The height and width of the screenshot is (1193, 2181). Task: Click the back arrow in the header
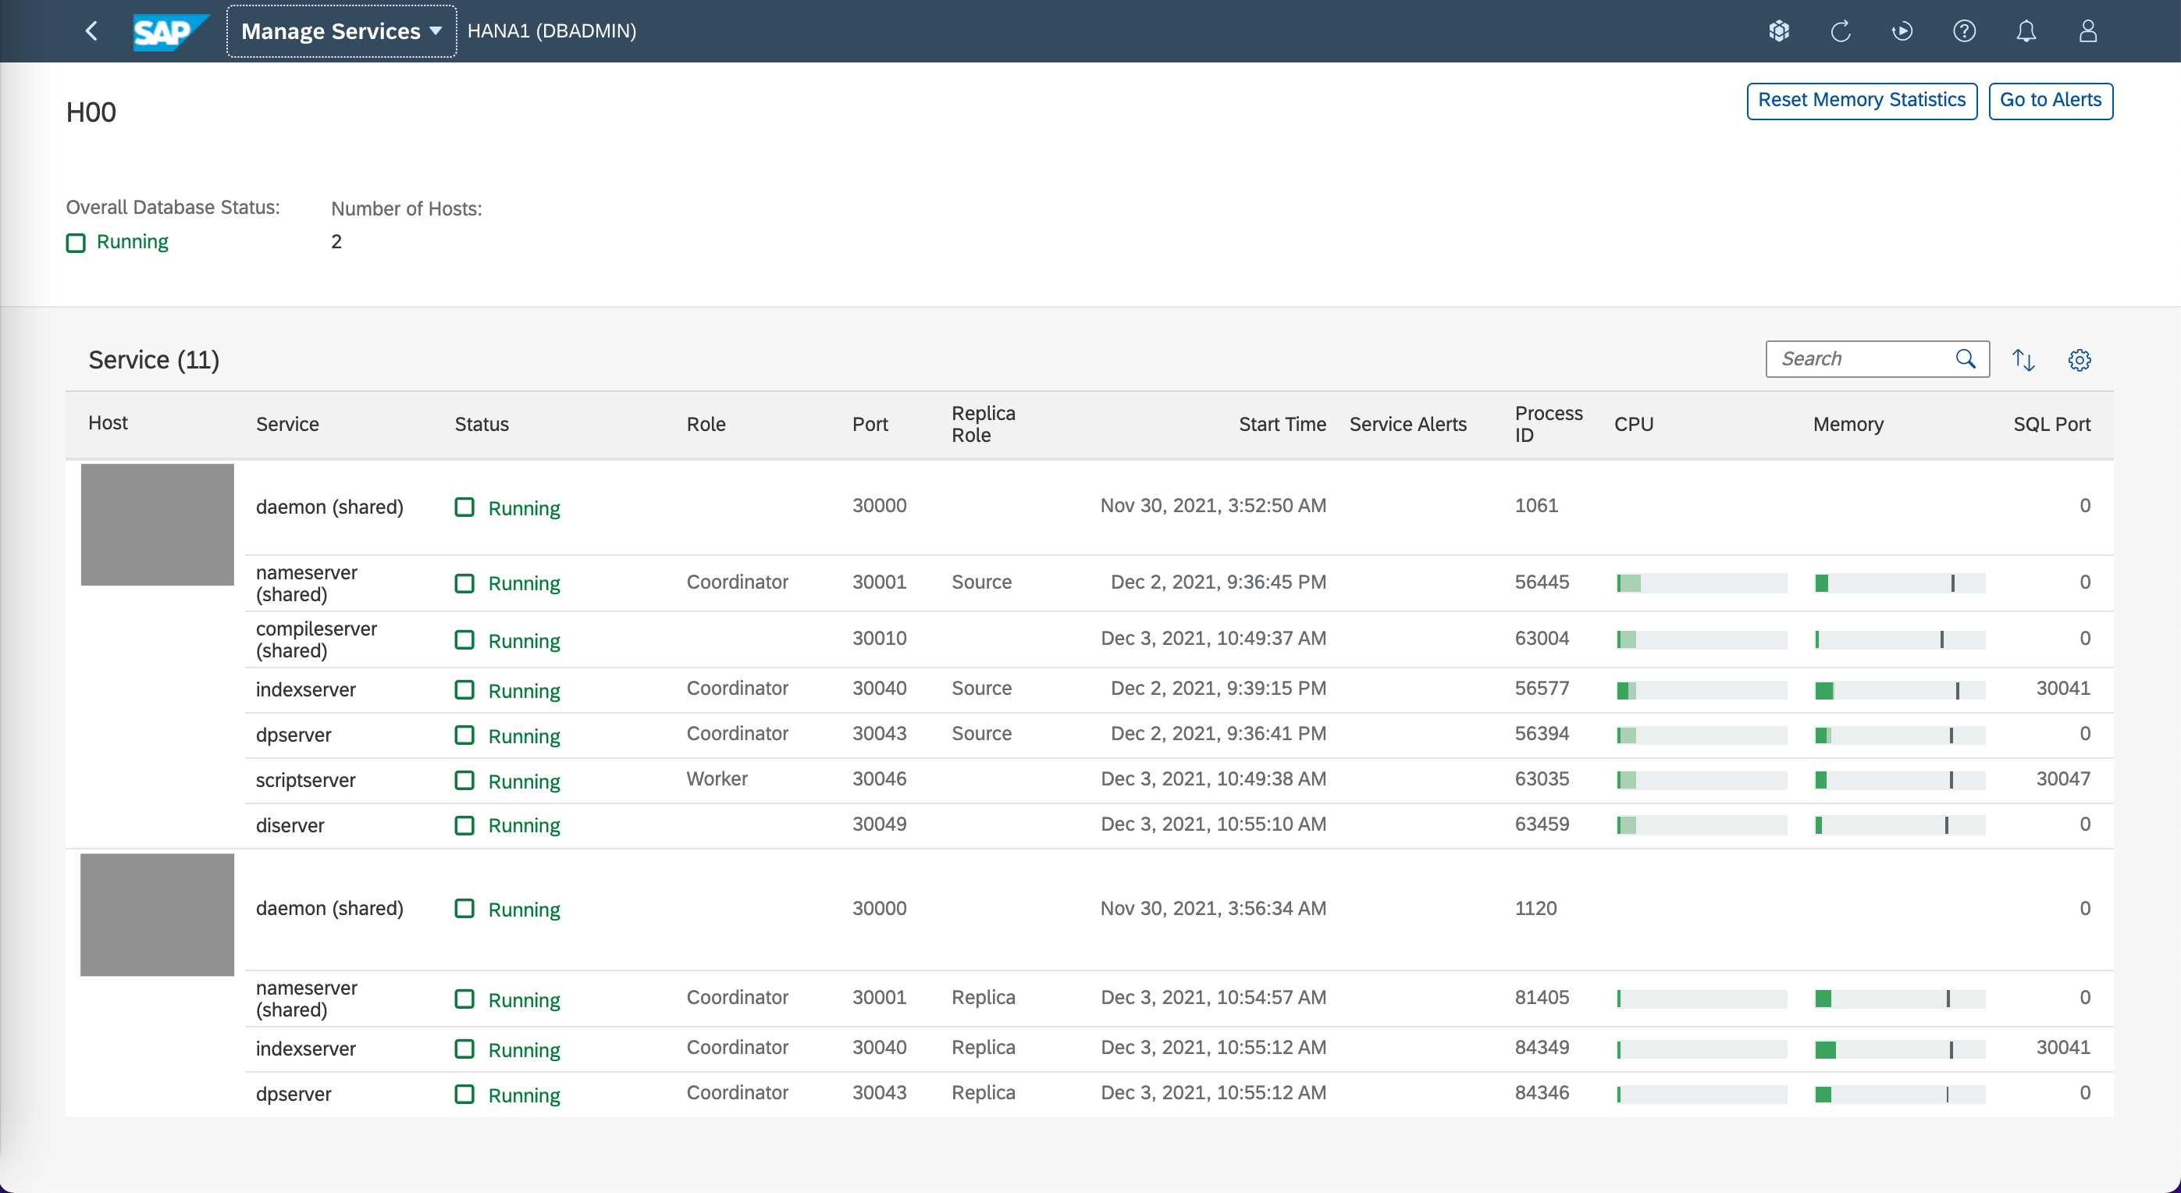[91, 31]
